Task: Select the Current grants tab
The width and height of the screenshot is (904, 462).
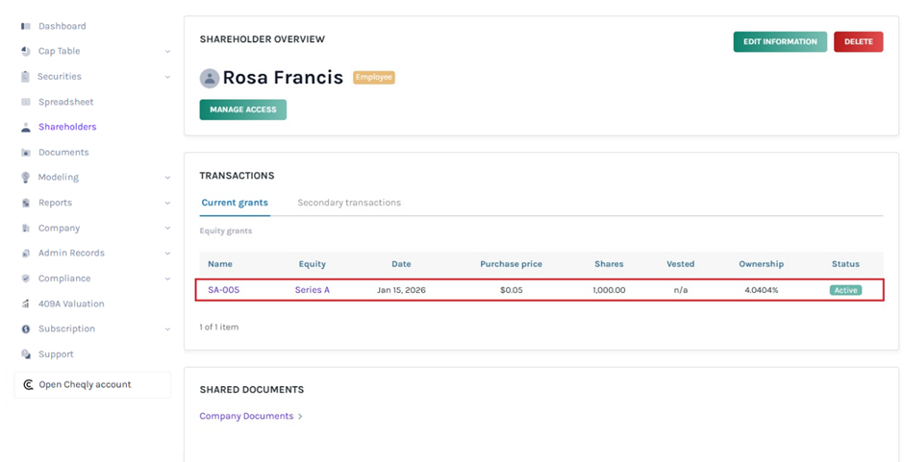Action: click(x=235, y=203)
